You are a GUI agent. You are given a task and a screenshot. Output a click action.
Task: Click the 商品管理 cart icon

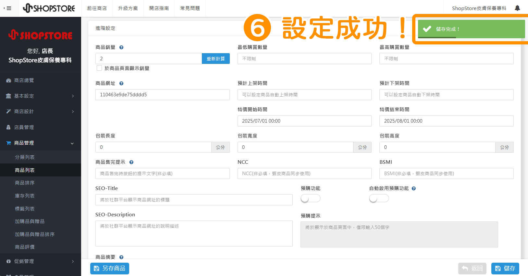coord(9,143)
